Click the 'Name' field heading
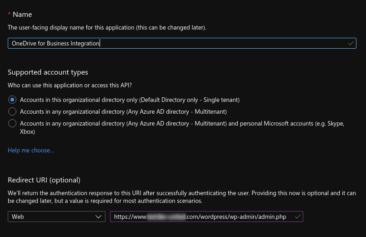The image size is (366, 237). tap(22, 15)
